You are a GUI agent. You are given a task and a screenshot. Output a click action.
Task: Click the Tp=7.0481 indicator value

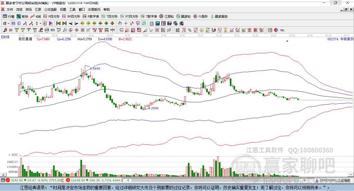(x=43, y=39)
